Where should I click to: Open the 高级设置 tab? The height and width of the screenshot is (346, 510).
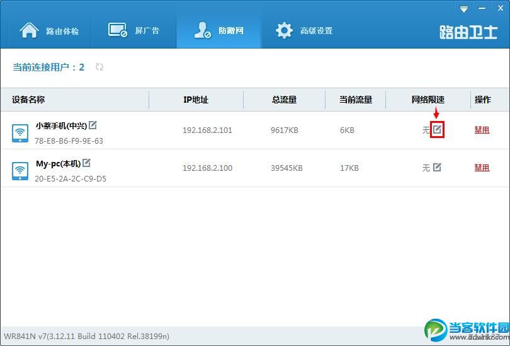pyautogui.click(x=303, y=31)
